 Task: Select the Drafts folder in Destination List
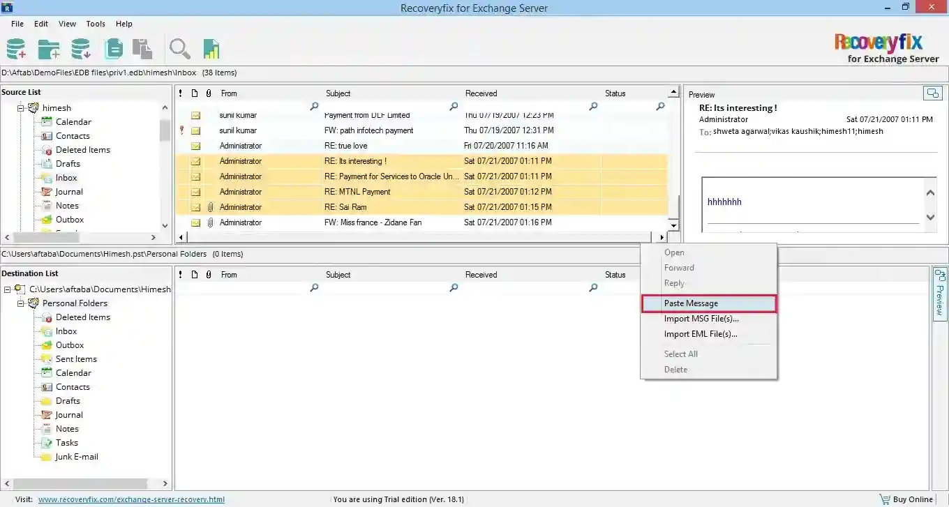[68, 401]
